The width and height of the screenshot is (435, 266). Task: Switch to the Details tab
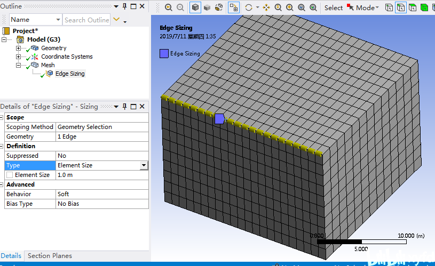11,256
